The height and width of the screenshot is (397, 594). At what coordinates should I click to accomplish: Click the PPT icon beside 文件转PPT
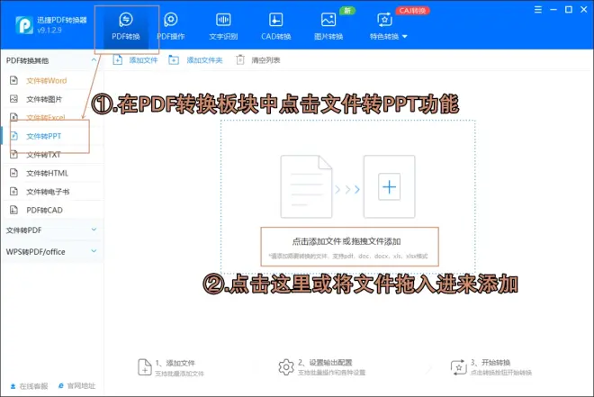pyautogui.click(x=13, y=136)
